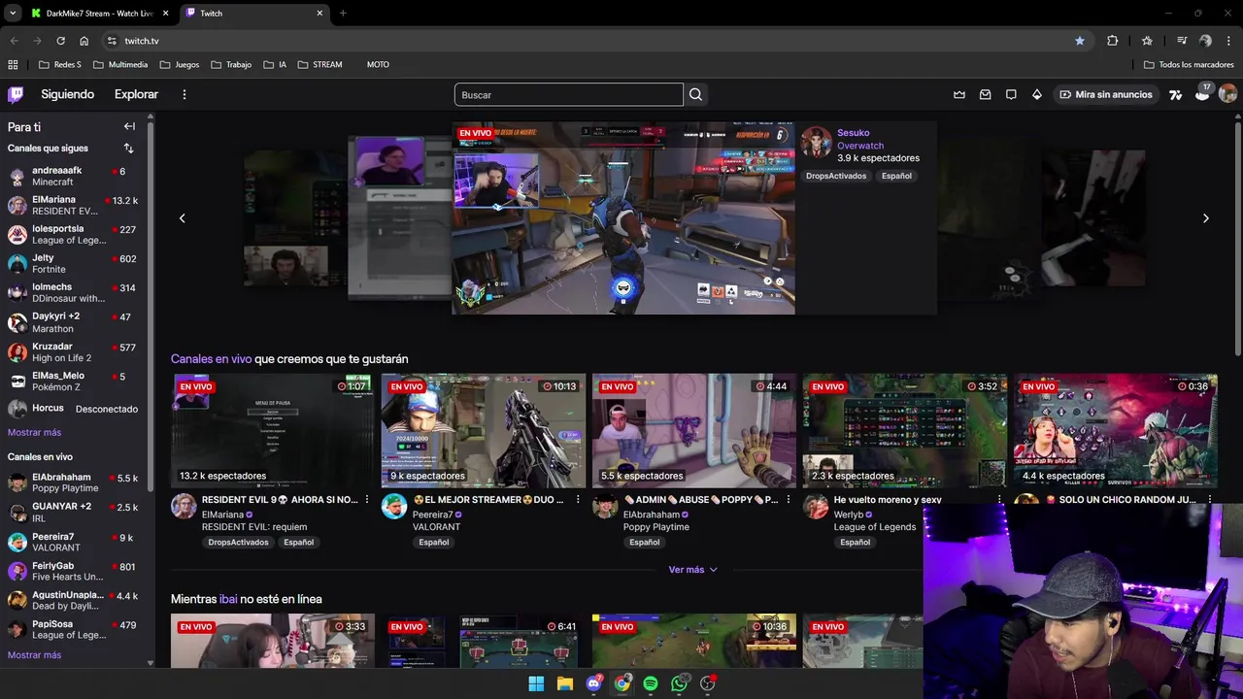Expand followed channels with Mostrar más

click(34, 433)
